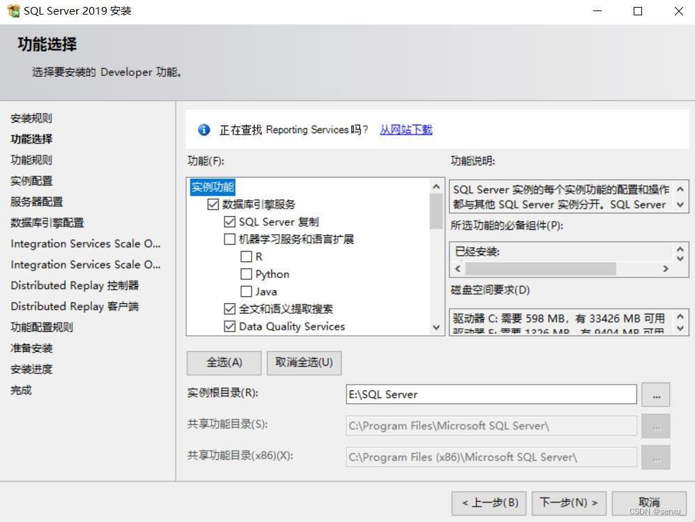Click the 驱动器 C: disk space line
The width and height of the screenshot is (695, 522).
pos(558,318)
